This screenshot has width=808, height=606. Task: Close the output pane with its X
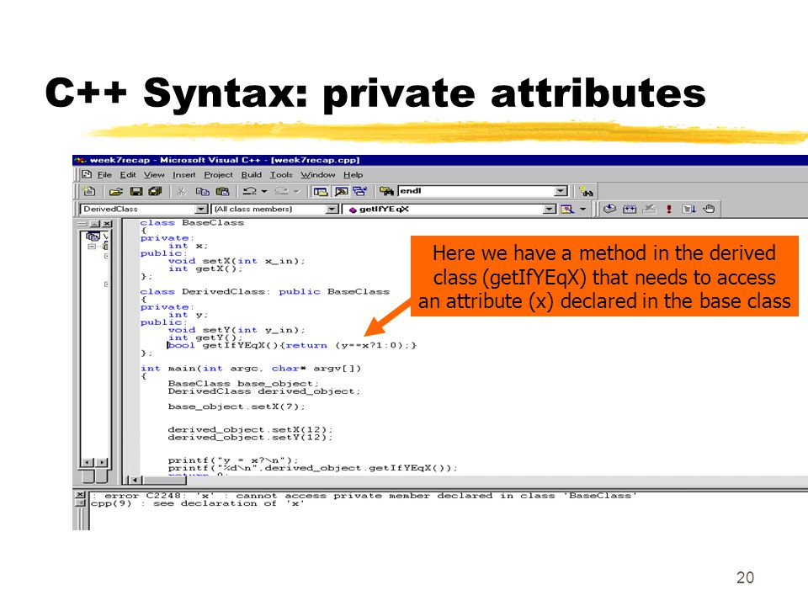tap(80, 495)
